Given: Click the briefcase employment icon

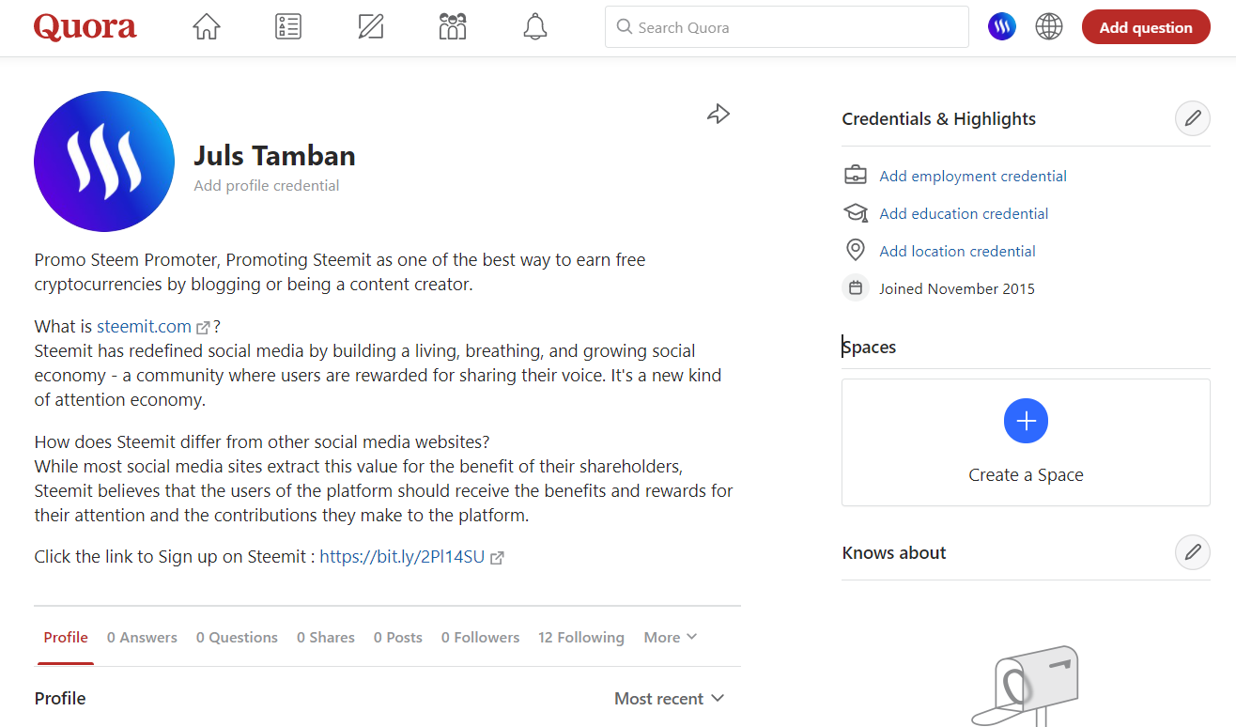Looking at the screenshot, I should pos(856,176).
